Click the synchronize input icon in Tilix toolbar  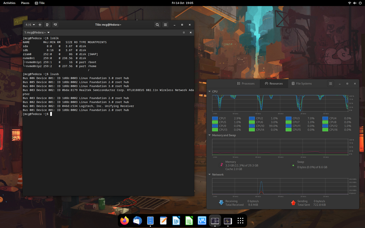tap(55, 25)
